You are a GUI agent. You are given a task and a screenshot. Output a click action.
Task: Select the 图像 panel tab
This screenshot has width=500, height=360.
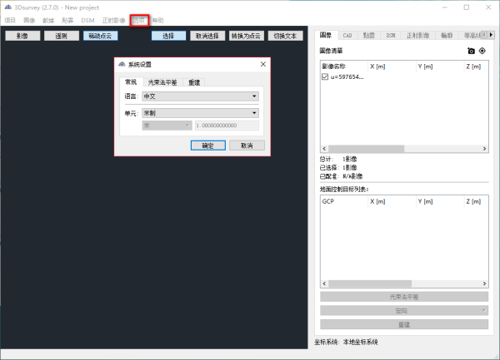(x=326, y=35)
